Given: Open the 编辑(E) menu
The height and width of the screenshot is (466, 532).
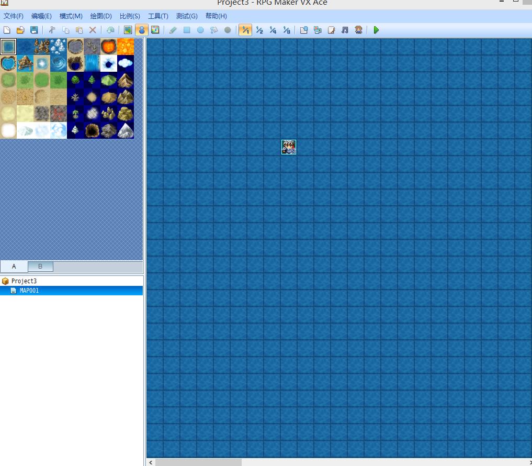Looking at the screenshot, I should (41, 16).
